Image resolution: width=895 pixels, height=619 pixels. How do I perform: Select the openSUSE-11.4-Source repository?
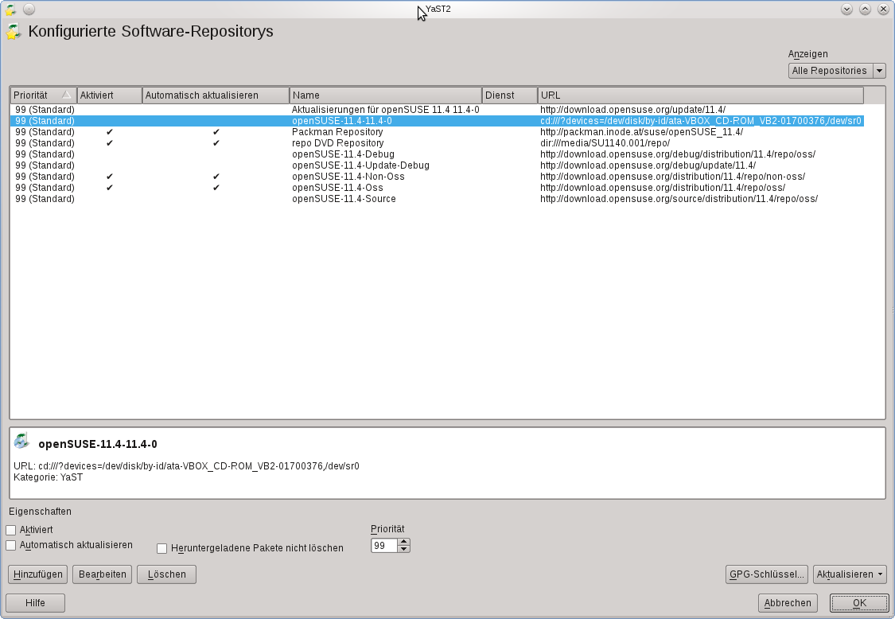[x=344, y=199]
